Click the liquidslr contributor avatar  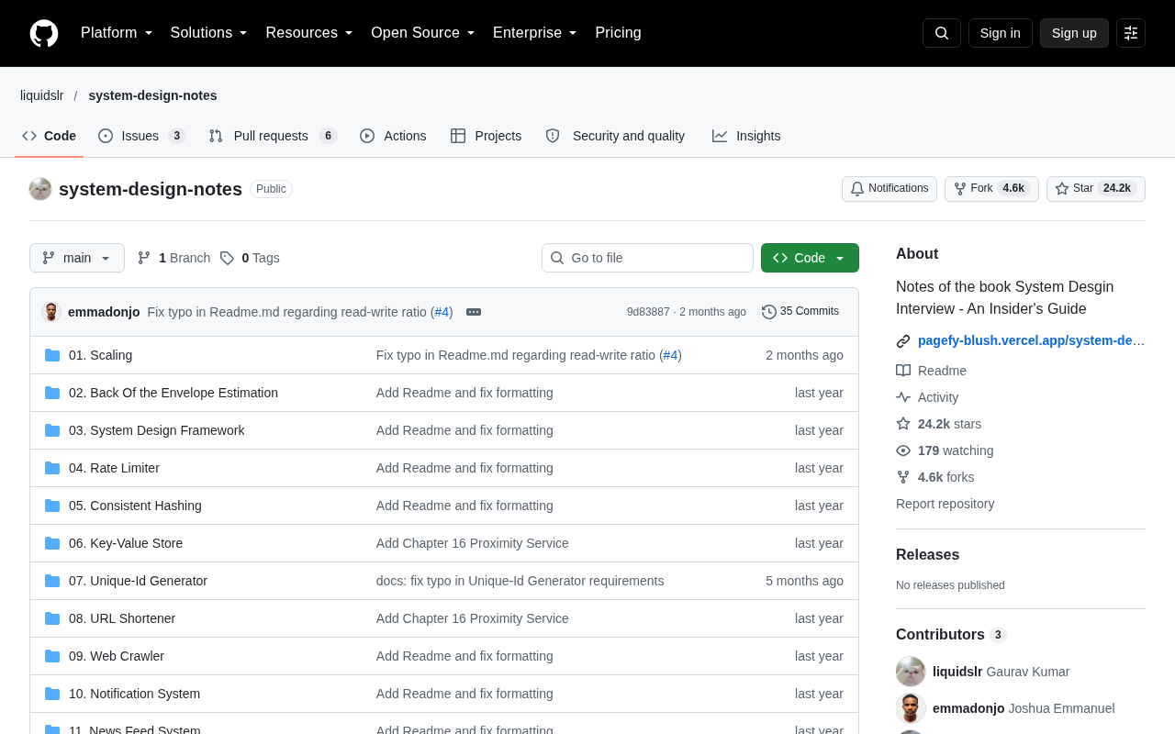pyautogui.click(x=911, y=672)
